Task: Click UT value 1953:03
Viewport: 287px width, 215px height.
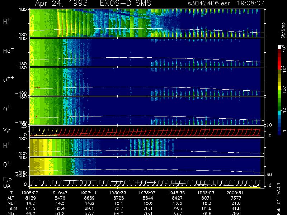Action: pos(206,193)
